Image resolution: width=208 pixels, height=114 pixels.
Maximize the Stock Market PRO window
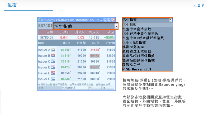click(x=109, y=20)
